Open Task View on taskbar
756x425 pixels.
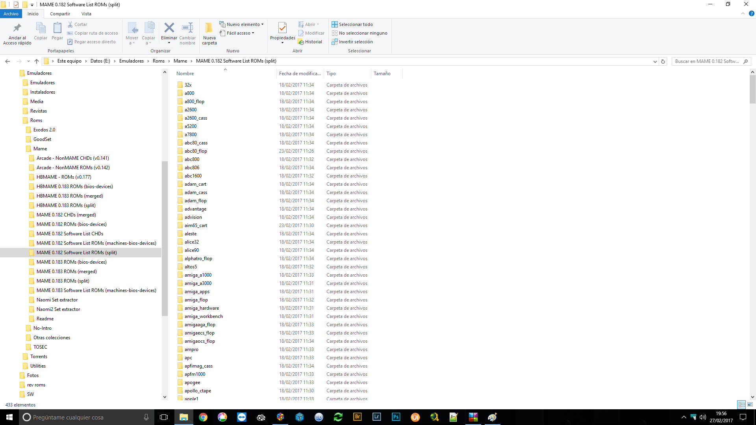click(164, 417)
